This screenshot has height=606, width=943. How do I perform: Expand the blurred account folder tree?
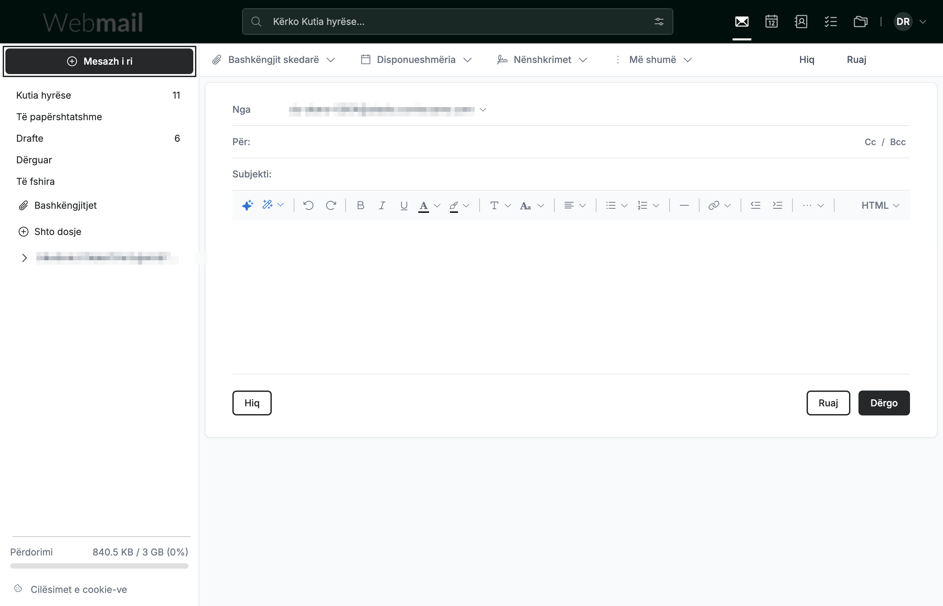click(24, 258)
